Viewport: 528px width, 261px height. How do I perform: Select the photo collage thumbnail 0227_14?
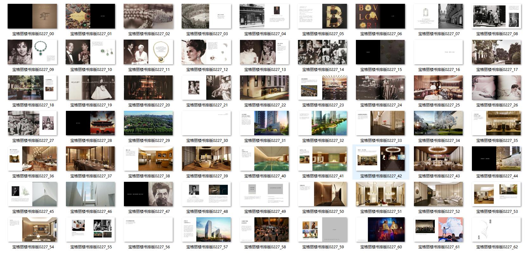click(x=322, y=52)
